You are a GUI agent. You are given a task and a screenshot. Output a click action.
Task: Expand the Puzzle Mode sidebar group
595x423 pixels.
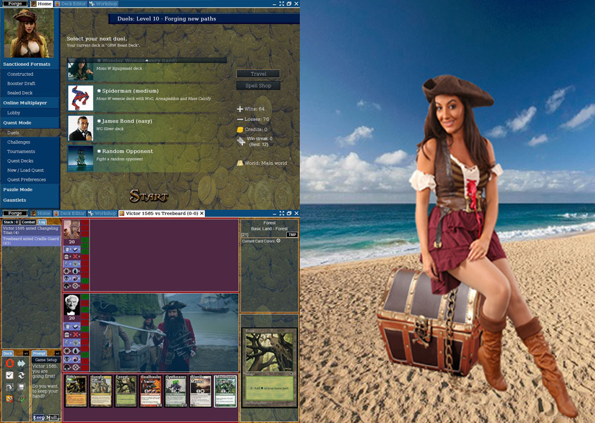pyautogui.click(x=30, y=189)
